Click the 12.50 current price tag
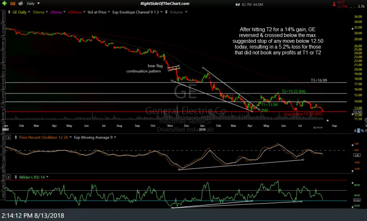Screen dimensions: 367x221 (358, 112)
